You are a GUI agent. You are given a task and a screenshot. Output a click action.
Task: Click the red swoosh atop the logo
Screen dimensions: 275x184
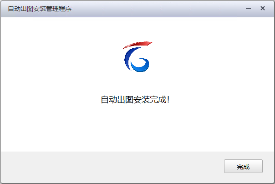click(137, 45)
